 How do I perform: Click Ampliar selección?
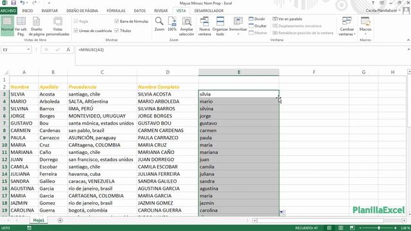(186, 26)
